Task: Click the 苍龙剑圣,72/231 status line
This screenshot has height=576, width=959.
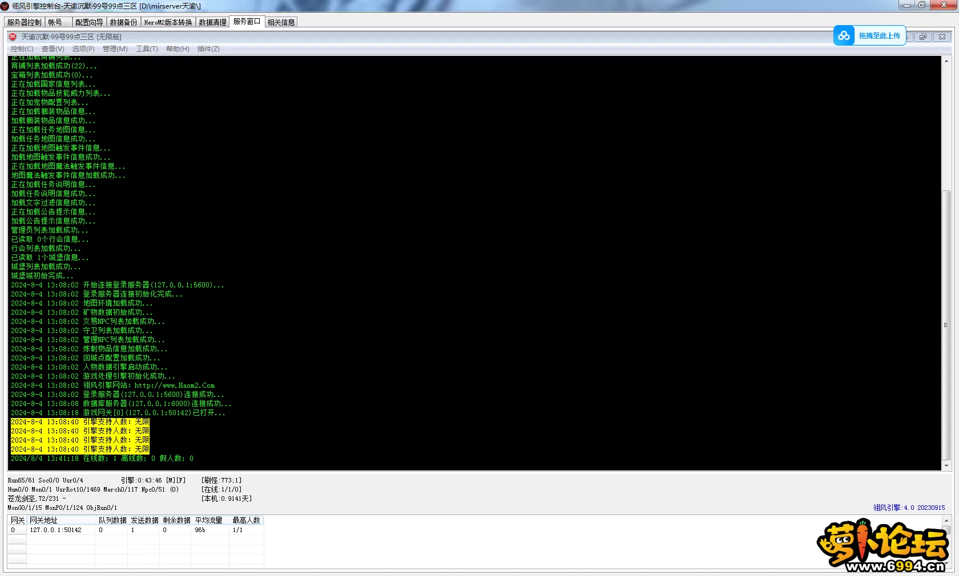Action: click(37, 498)
